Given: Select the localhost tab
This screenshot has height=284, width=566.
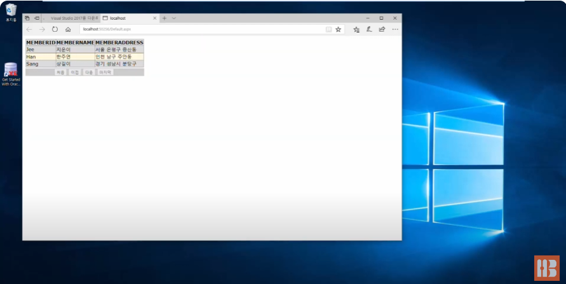Looking at the screenshot, I should 130,18.
